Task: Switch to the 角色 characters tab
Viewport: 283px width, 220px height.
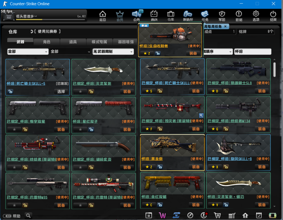Action: click(x=47, y=42)
